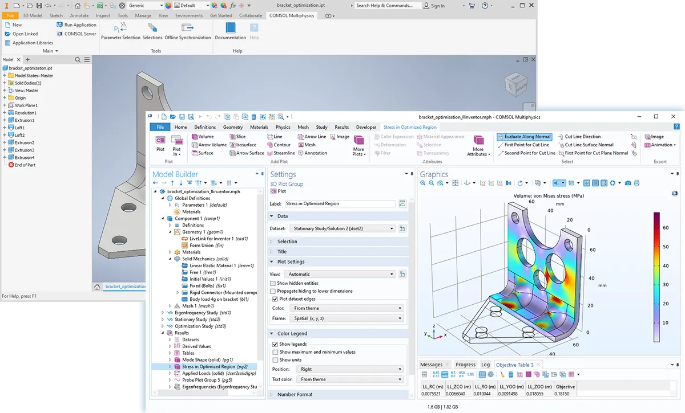The width and height of the screenshot is (685, 413).
Task: Click the Label text field
Action: pos(340,203)
